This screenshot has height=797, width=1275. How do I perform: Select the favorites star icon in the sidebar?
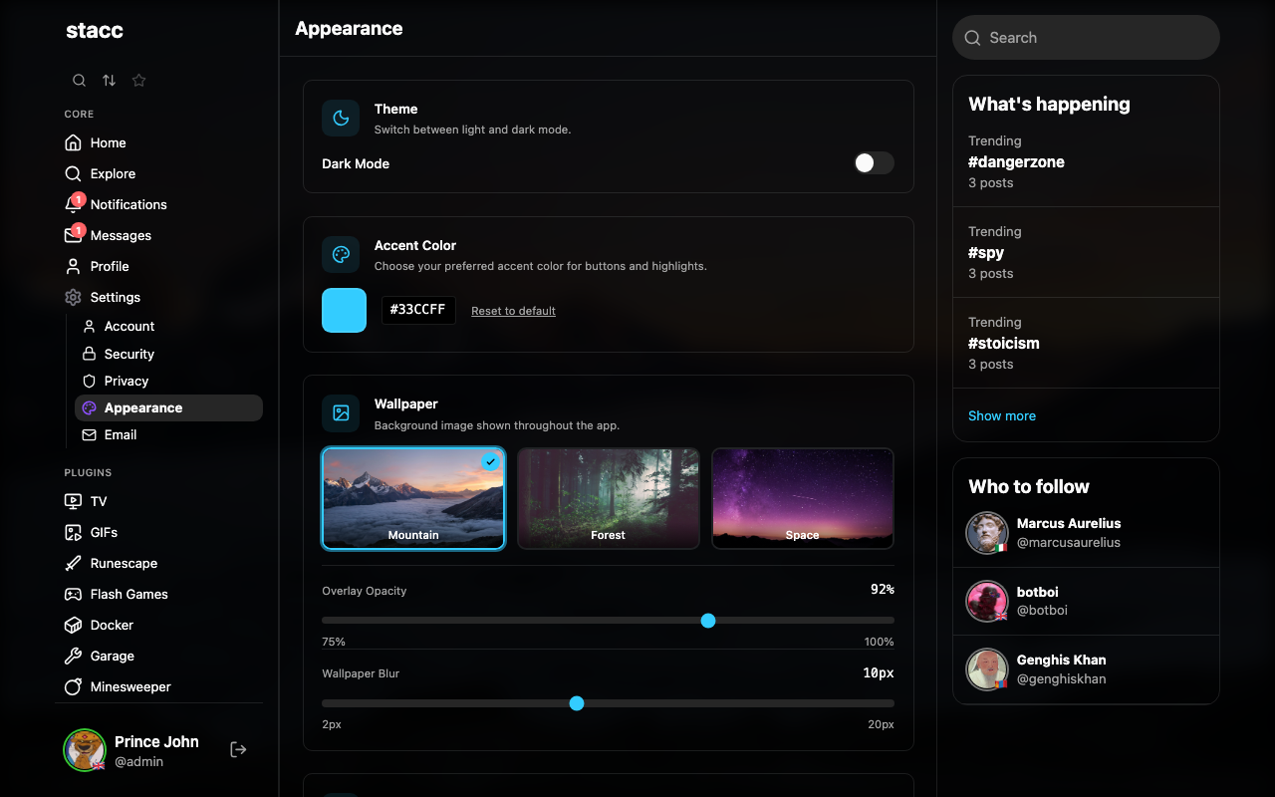click(x=138, y=80)
